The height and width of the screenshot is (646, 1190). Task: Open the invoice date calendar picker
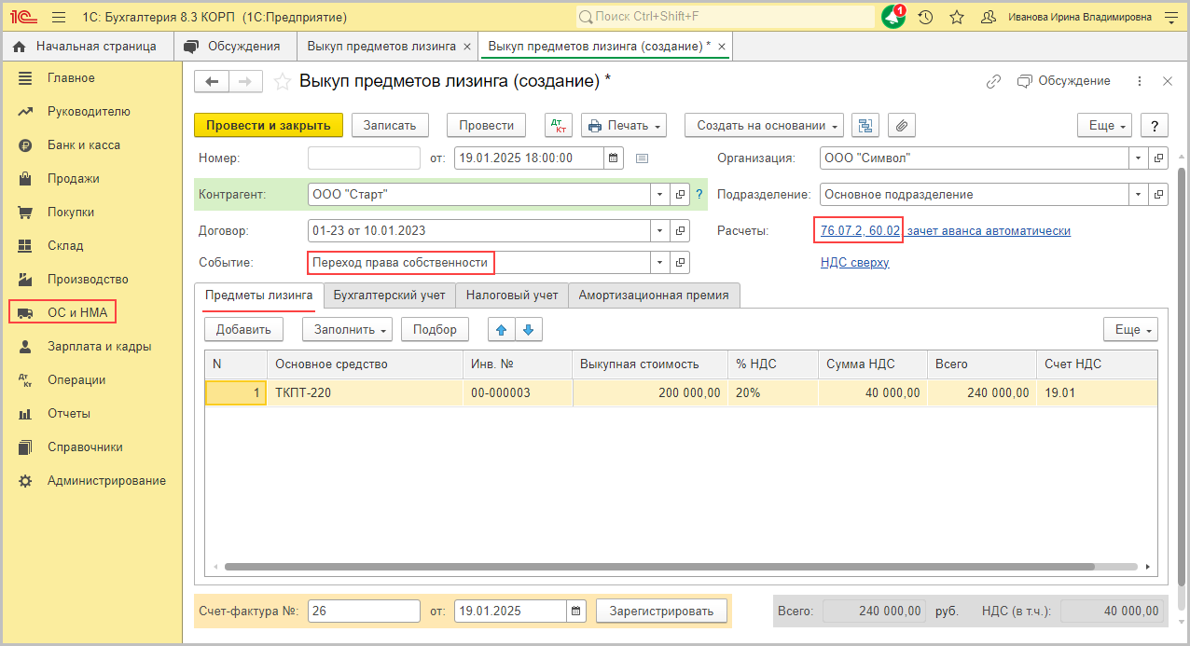pos(576,611)
